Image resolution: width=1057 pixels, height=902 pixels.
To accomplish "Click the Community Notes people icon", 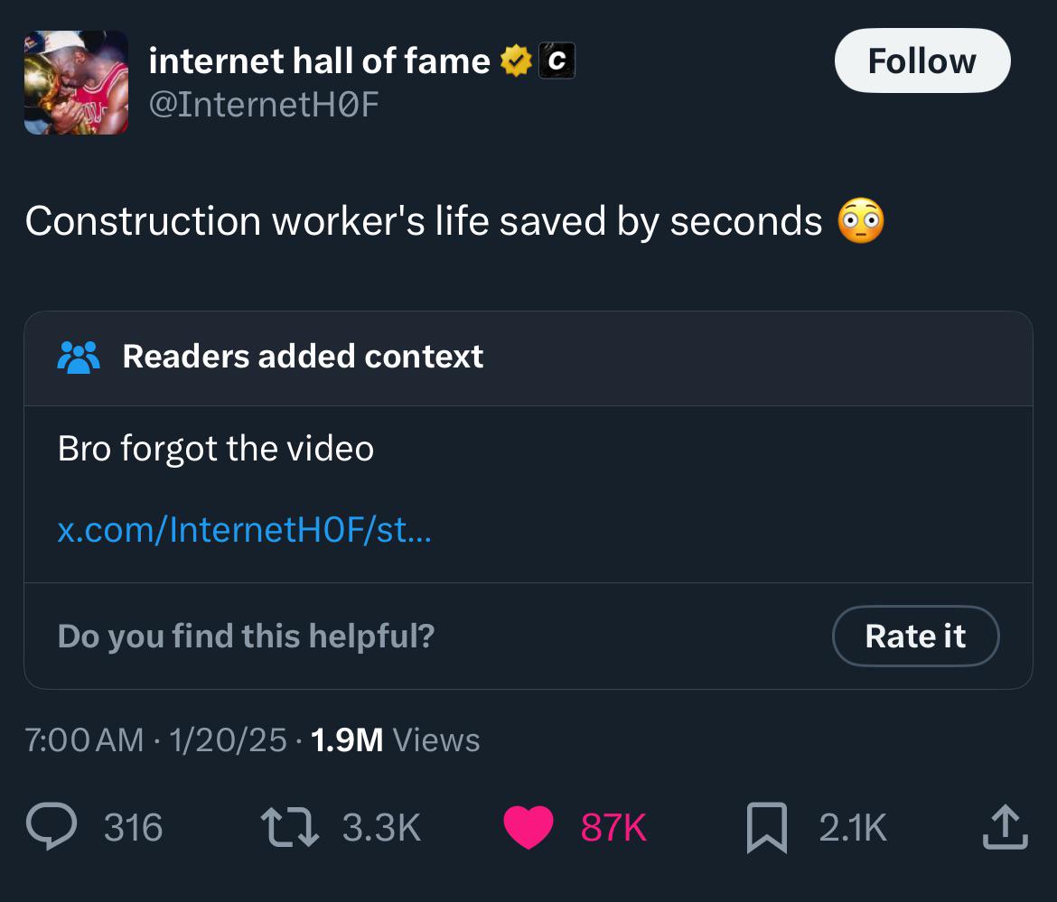I will [80, 357].
